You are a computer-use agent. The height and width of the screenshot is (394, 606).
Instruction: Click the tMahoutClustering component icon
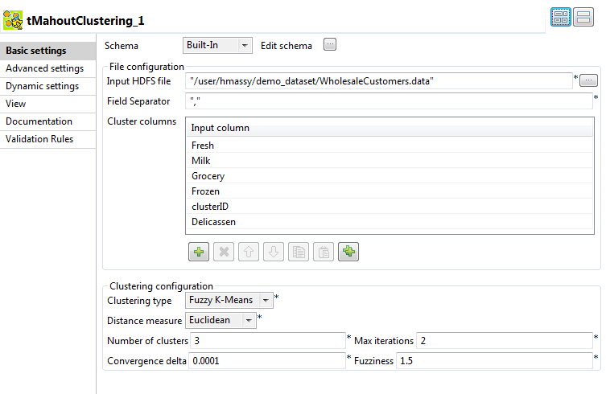pos(13,20)
